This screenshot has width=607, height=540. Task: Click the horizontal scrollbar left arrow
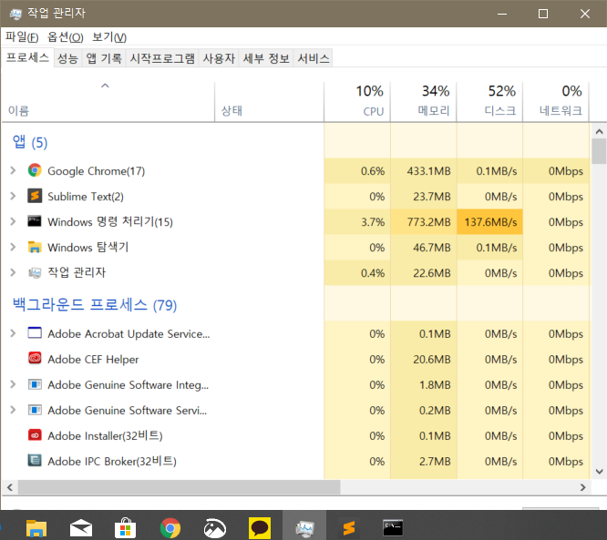pyautogui.click(x=10, y=487)
